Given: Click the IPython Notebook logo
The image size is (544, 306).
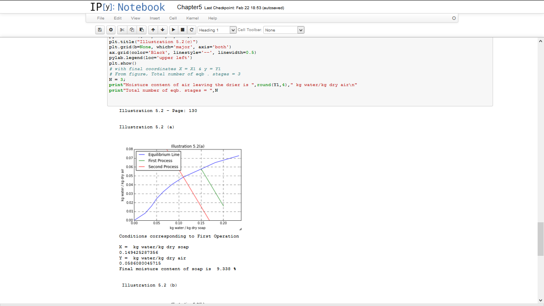Looking at the screenshot, I should coord(127,7).
